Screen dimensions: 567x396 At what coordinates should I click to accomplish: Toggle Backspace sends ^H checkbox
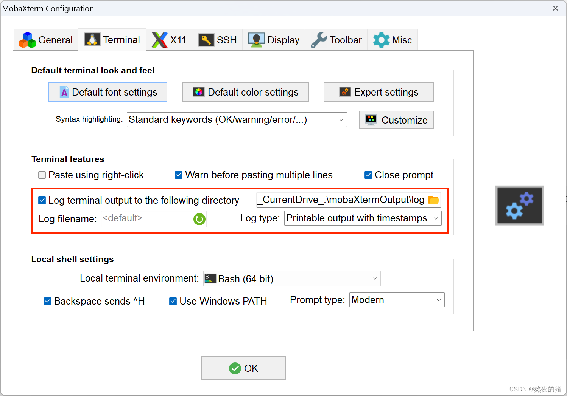click(48, 301)
